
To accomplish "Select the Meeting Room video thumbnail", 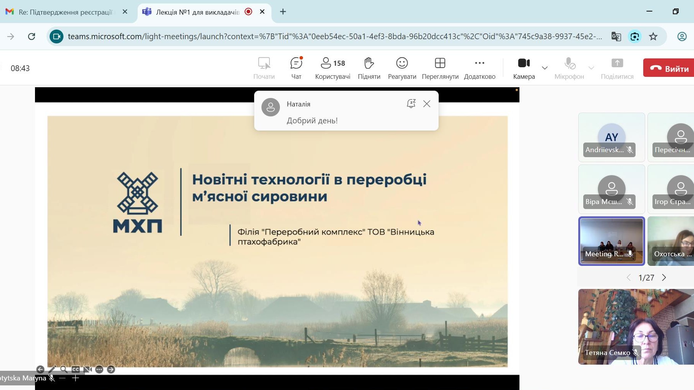I will pos(611,241).
